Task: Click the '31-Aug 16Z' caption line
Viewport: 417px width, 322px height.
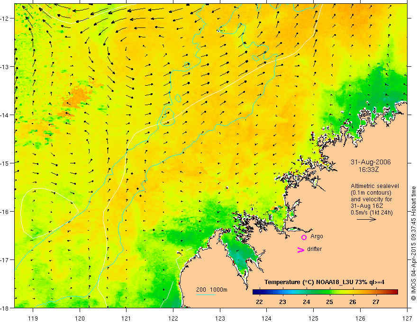Action: [x=366, y=206]
